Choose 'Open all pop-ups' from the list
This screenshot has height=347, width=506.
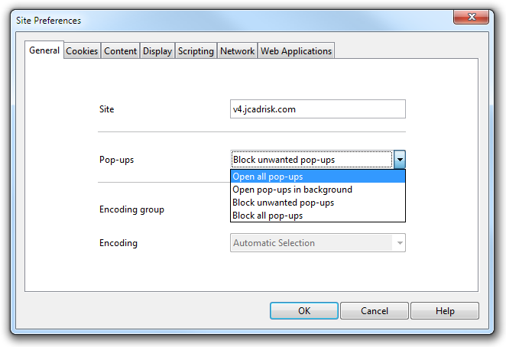[x=317, y=177]
